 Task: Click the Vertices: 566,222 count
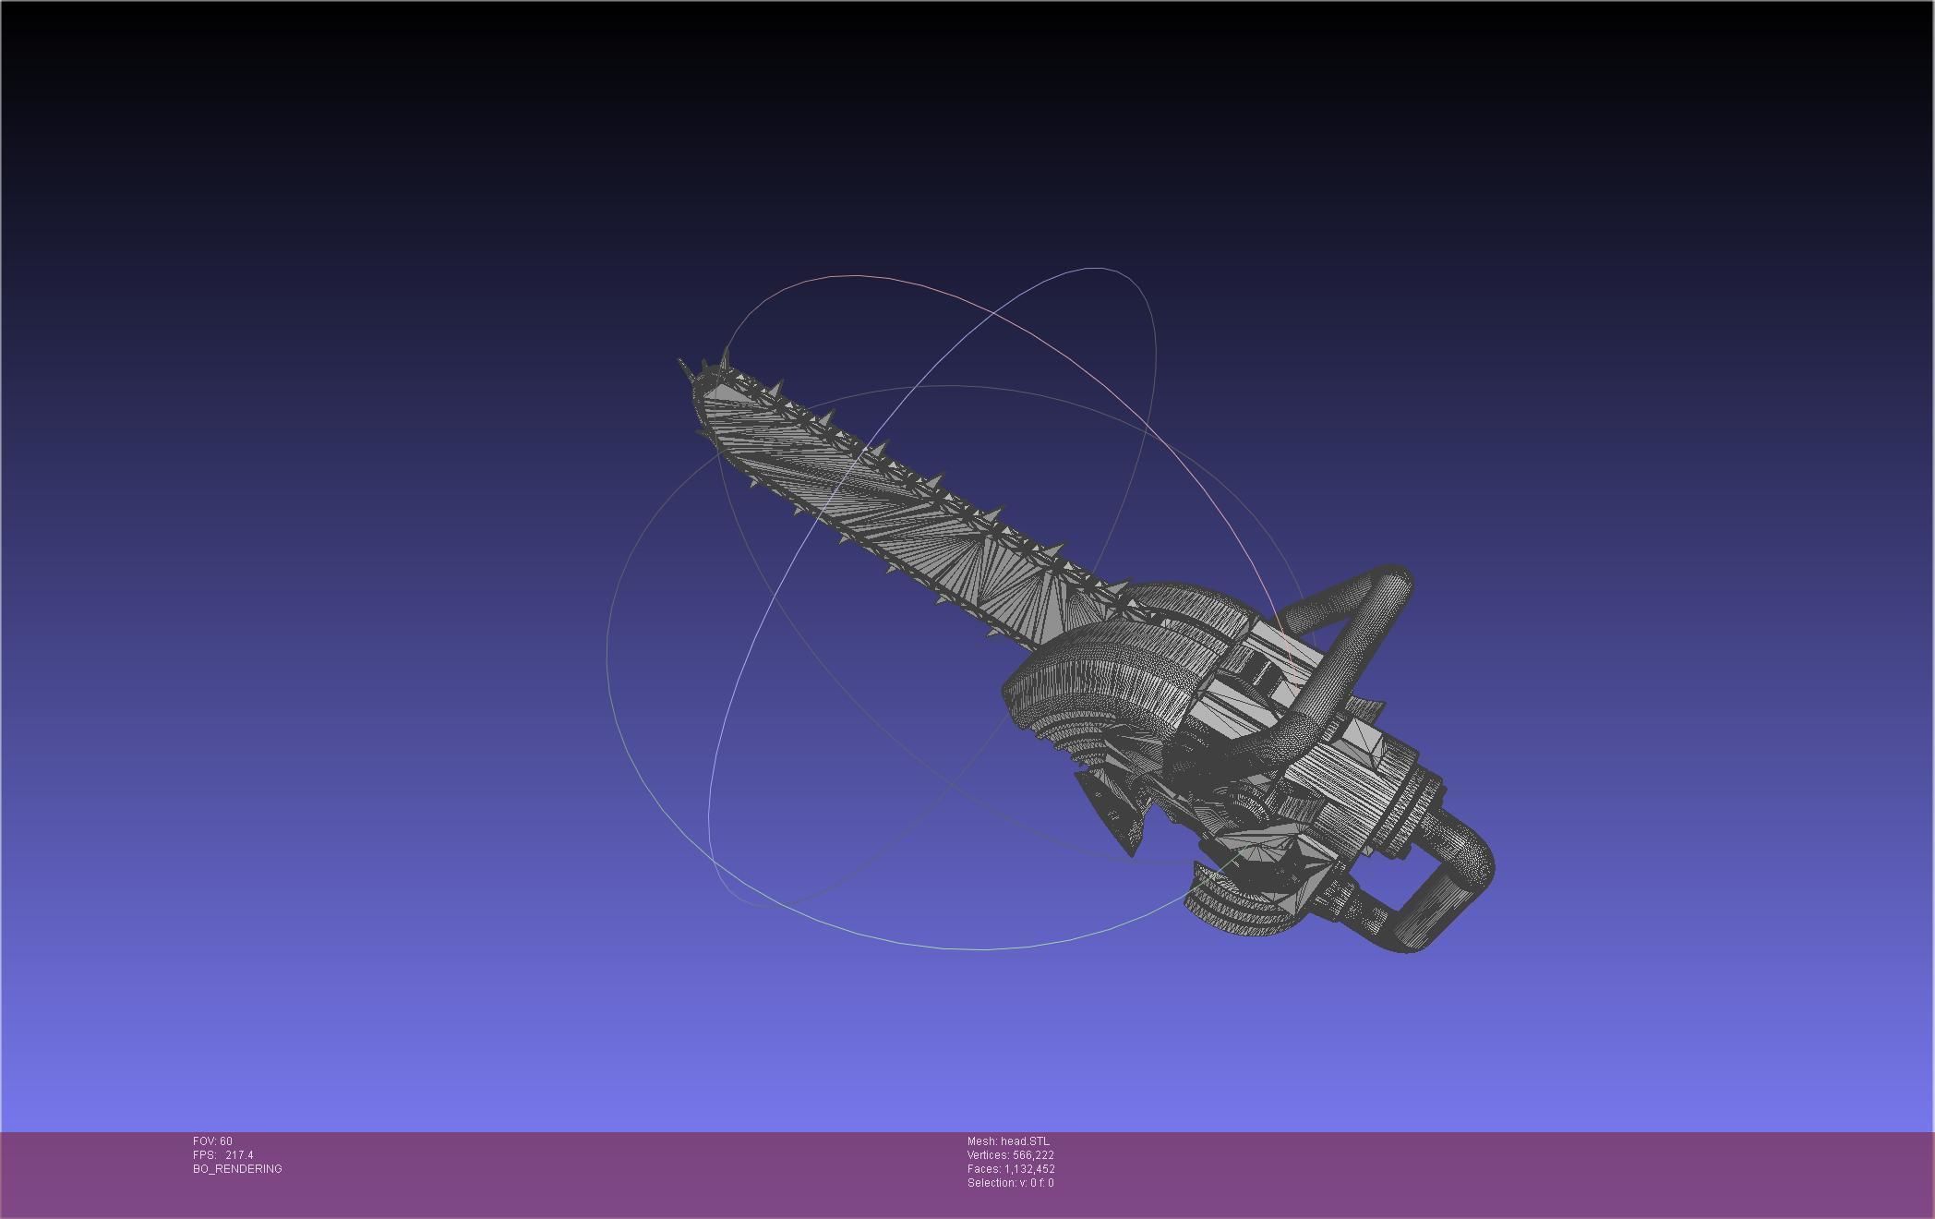pos(1011,1155)
